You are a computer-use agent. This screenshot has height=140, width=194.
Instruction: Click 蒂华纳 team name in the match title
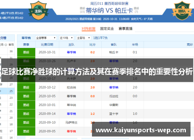95,10
